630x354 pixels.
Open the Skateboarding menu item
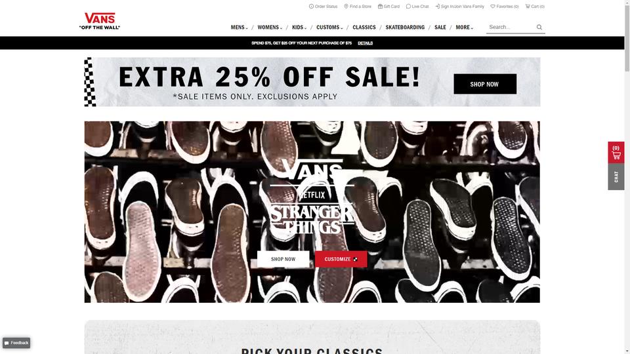[405, 28]
